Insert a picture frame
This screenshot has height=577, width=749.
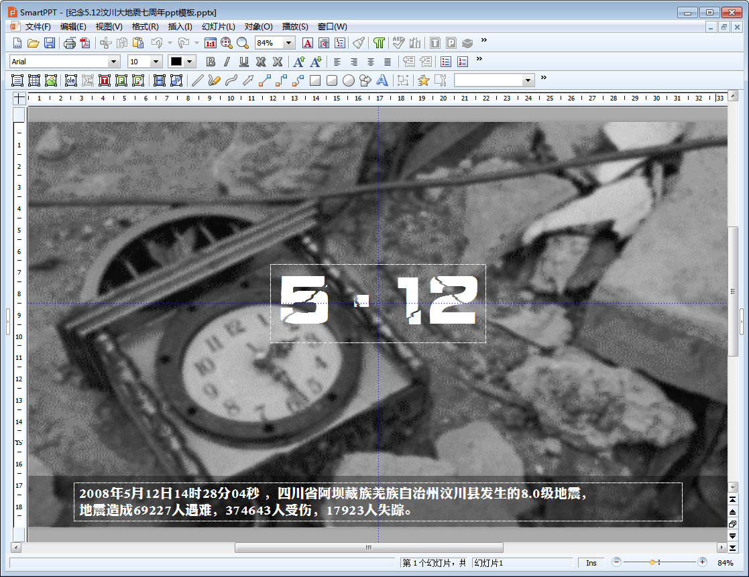pyautogui.click(x=51, y=80)
